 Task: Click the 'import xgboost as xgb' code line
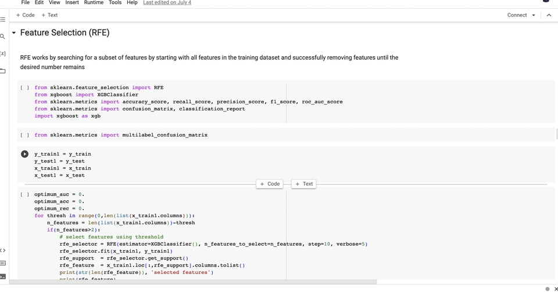67,116
